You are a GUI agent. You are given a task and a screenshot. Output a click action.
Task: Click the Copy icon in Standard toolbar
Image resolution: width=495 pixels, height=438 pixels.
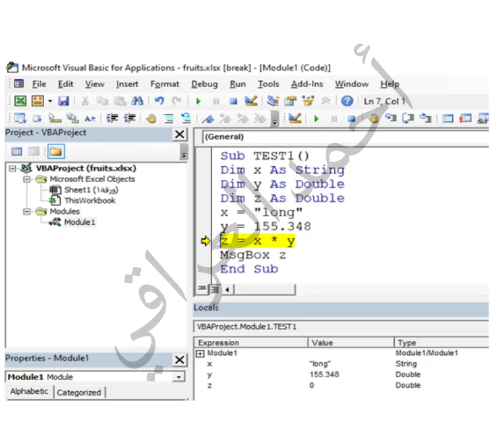(102, 101)
